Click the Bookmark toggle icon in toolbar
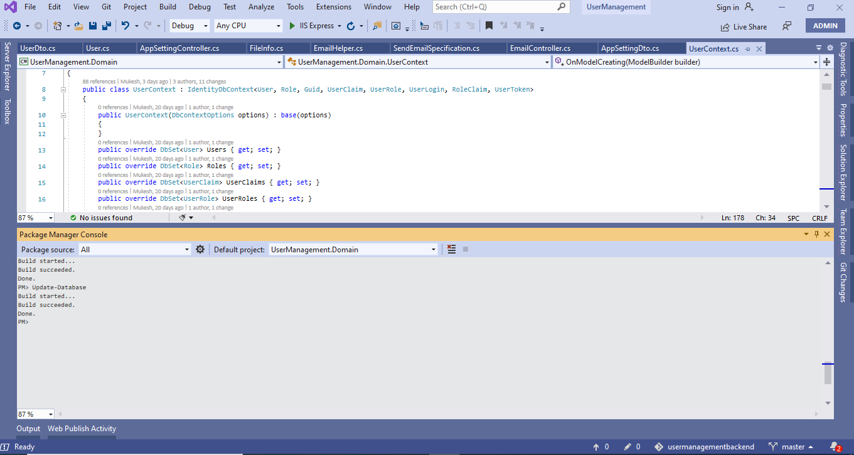 click(489, 26)
